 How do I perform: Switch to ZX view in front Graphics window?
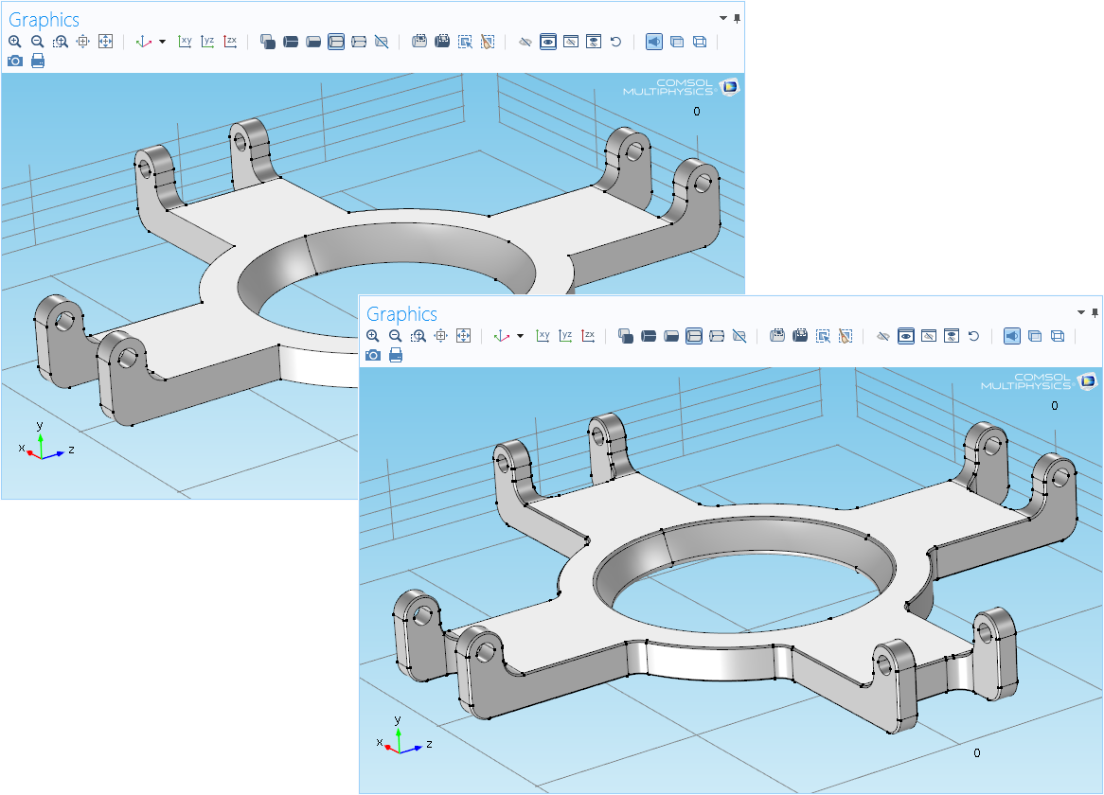point(588,336)
